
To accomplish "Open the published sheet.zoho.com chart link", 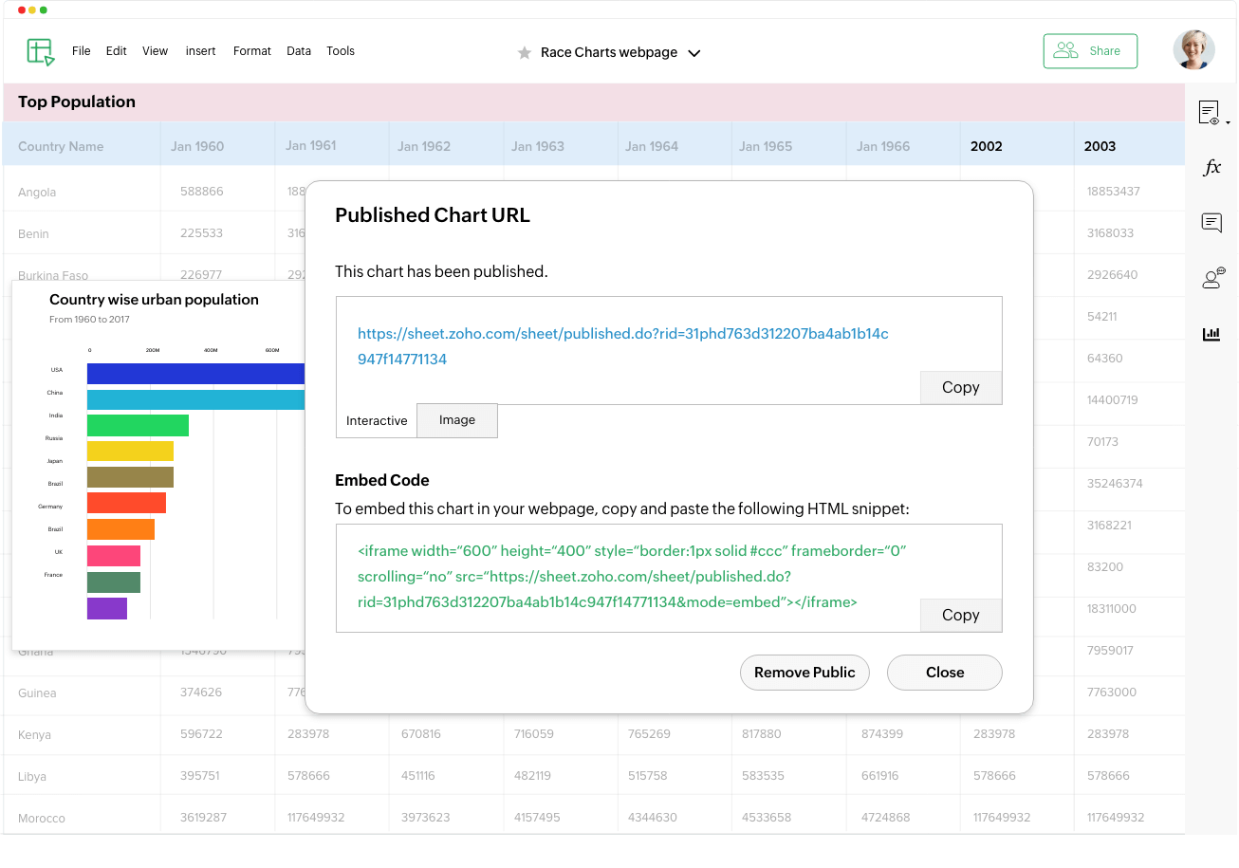I will pyautogui.click(x=622, y=334).
